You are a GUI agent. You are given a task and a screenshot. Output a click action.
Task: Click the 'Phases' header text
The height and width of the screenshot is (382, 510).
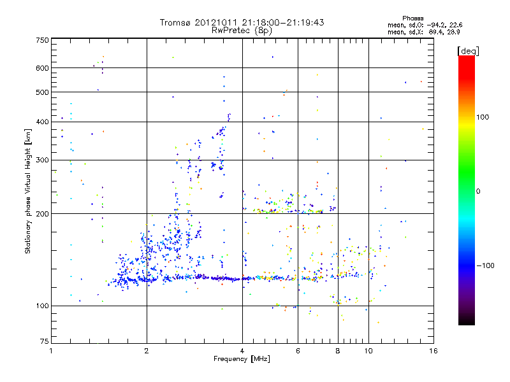tap(412, 18)
